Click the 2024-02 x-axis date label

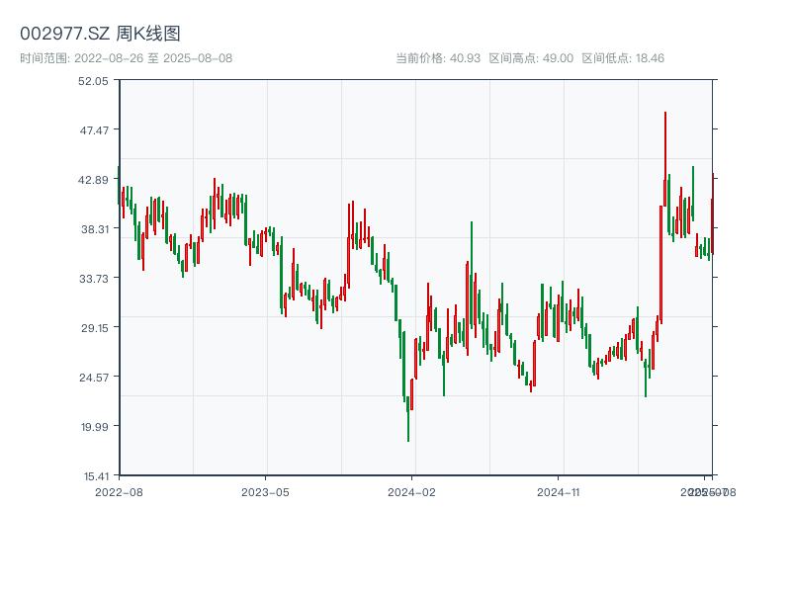click(x=412, y=491)
